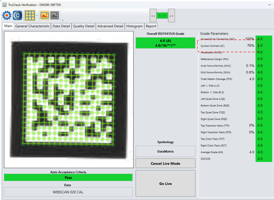Expand the grid icon dropdown arrow
Screen dimensions: 274x200
(x=37, y=15)
